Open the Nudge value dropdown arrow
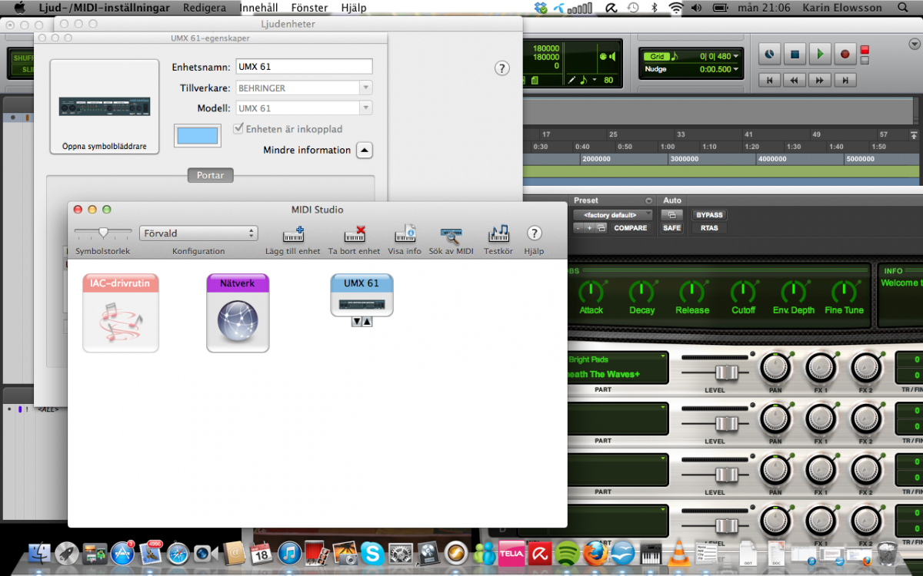This screenshot has width=923, height=576. [x=736, y=69]
